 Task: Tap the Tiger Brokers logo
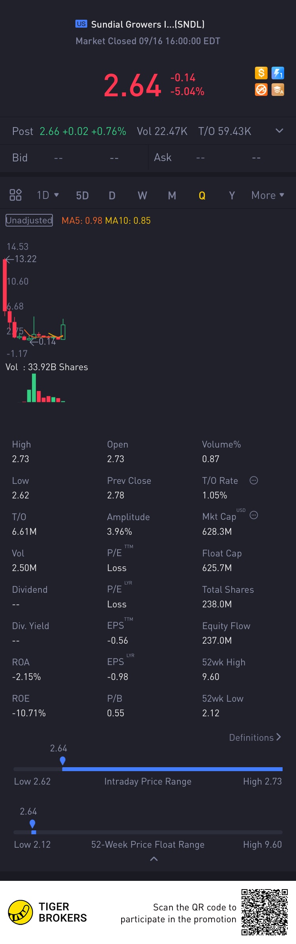21,912
